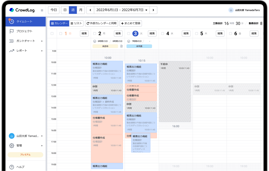269x171 pixels.
Task: Check the select-all checkbox in header row
Action: point(52,34)
